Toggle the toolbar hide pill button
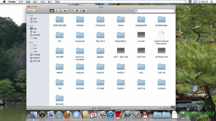The image size is (216, 121). 173,7
